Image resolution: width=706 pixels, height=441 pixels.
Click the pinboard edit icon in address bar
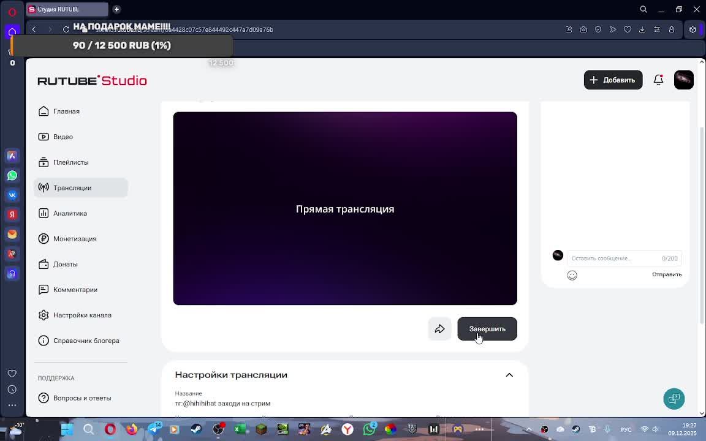pos(569,29)
